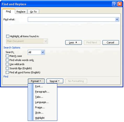This screenshot has width=124, height=122.
Task: Expand the Find what history dropdown arrow
Action: [x=117, y=19]
